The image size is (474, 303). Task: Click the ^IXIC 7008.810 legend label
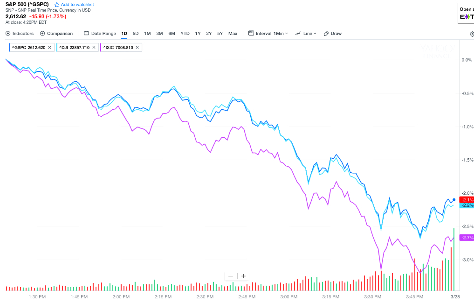point(118,48)
